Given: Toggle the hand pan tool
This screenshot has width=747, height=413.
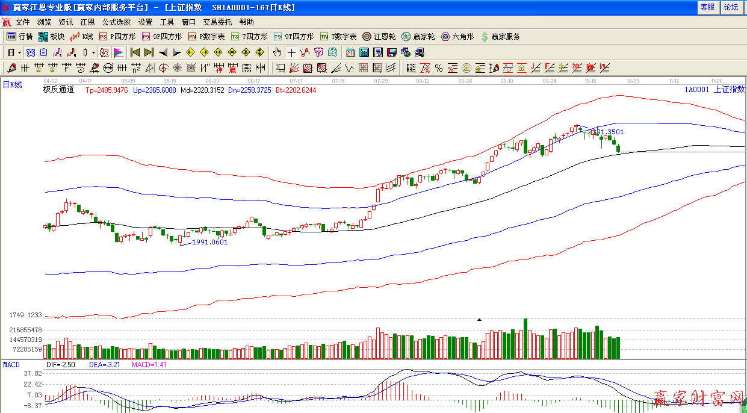Looking at the screenshot, I should point(277,52).
